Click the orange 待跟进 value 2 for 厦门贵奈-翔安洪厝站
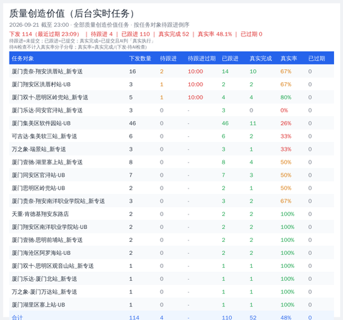Viewport: 343px width, 320px height. pos(162,71)
